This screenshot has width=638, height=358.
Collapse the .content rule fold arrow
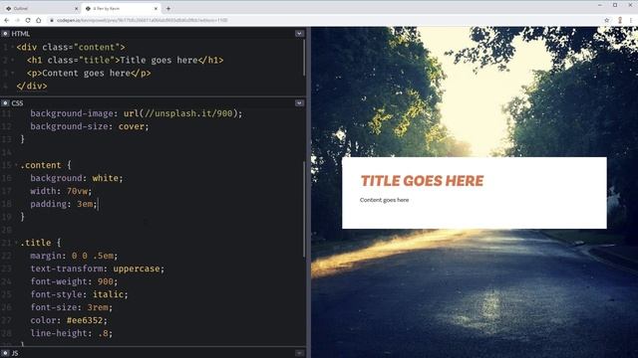(16, 165)
